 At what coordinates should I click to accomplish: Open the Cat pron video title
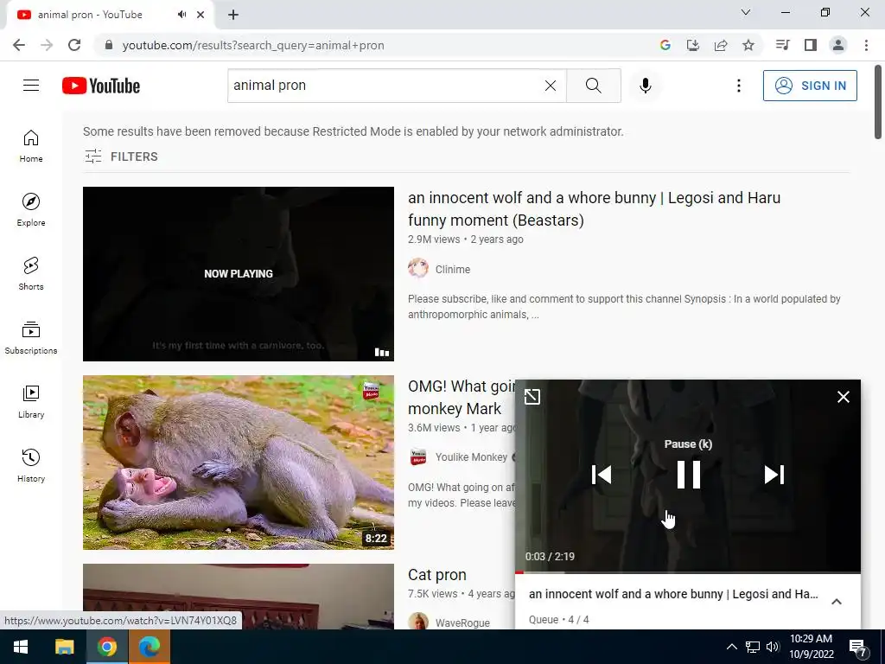(436, 575)
